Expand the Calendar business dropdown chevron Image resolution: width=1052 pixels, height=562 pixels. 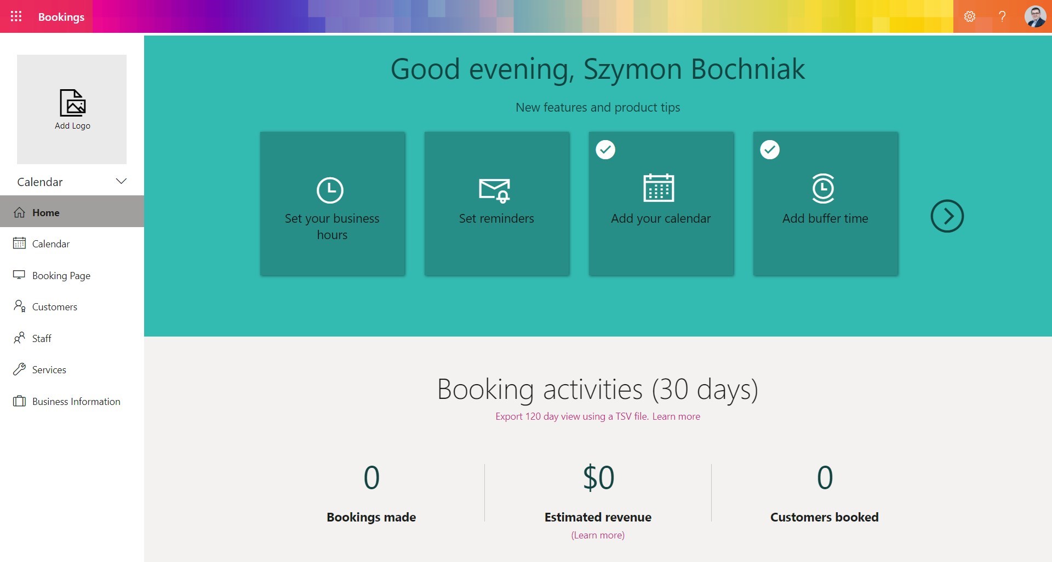pyautogui.click(x=122, y=181)
